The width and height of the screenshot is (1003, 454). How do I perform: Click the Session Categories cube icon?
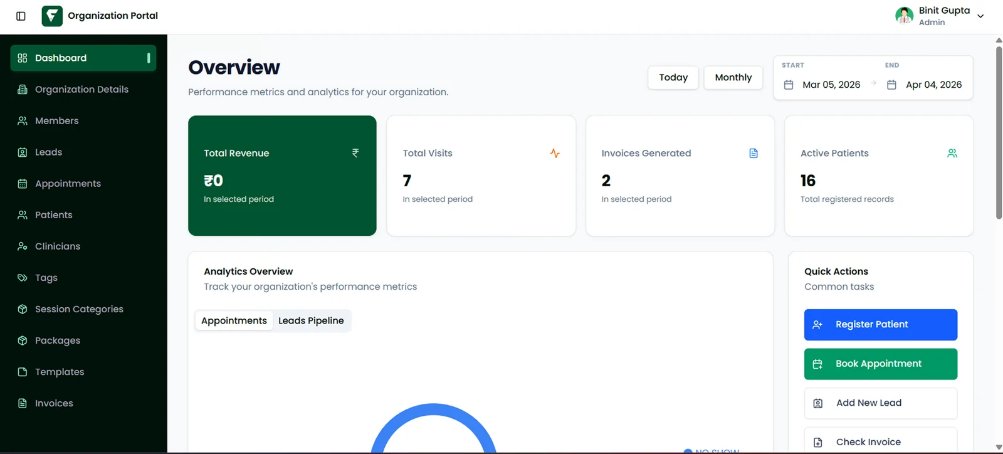tap(23, 309)
